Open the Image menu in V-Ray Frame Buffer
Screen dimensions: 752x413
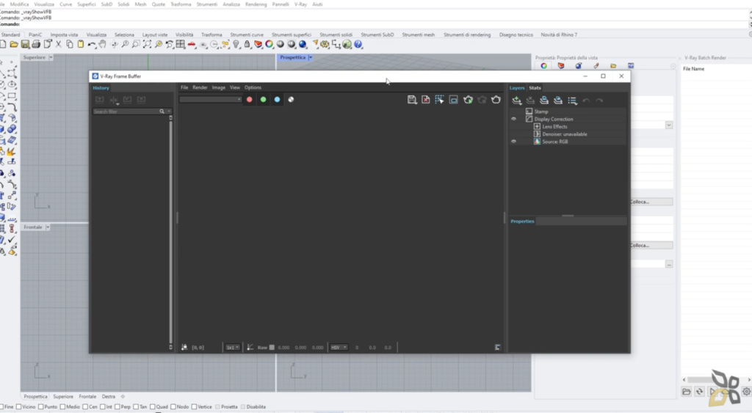(218, 88)
